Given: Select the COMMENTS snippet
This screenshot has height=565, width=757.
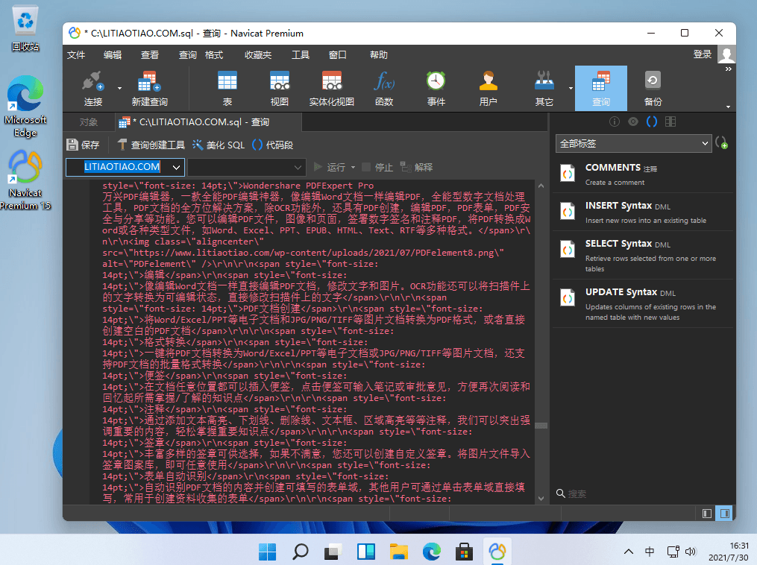Looking at the screenshot, I should [x=643, y=174].
